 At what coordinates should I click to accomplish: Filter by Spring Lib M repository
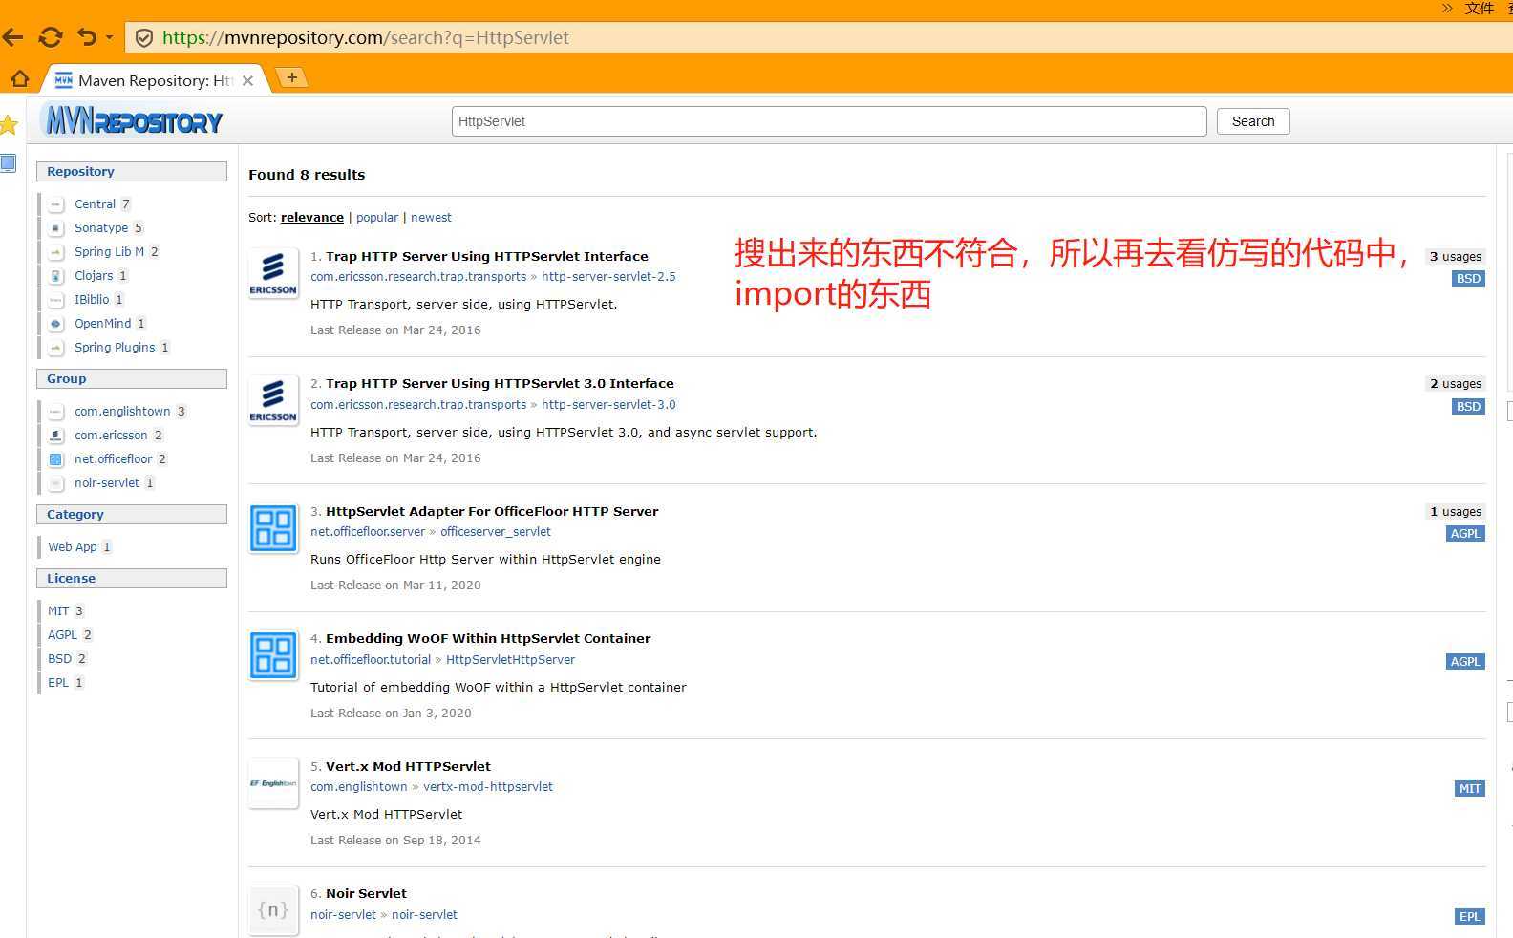click(109, 251)
